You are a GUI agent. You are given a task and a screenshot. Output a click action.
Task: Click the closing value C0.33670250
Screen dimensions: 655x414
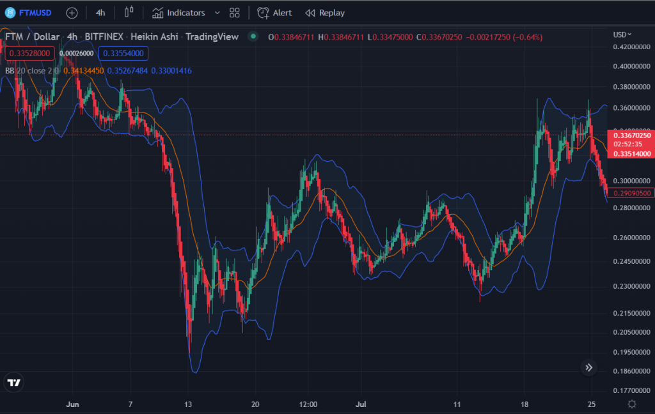[439, 37]
